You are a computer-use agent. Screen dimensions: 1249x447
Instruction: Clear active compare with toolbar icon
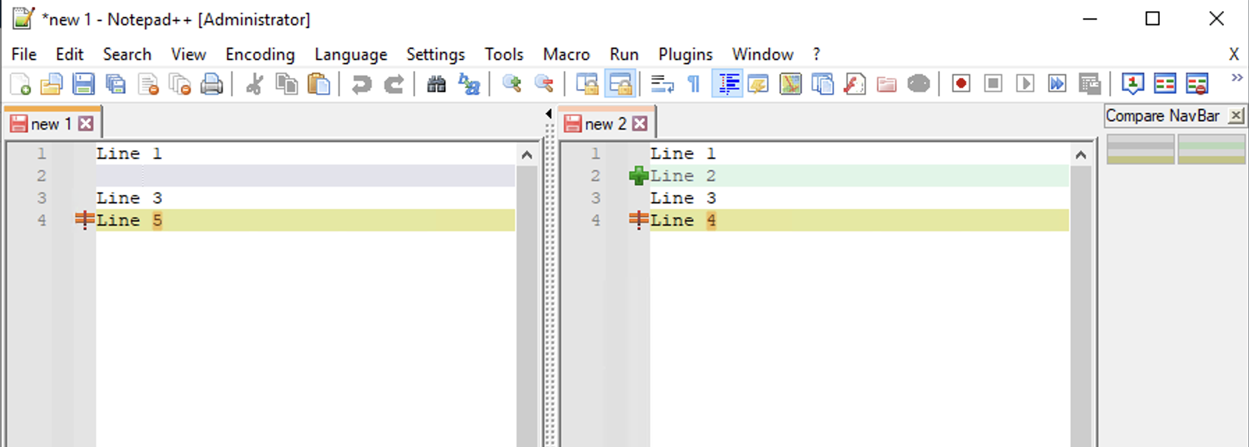[x=1197, y=84]
